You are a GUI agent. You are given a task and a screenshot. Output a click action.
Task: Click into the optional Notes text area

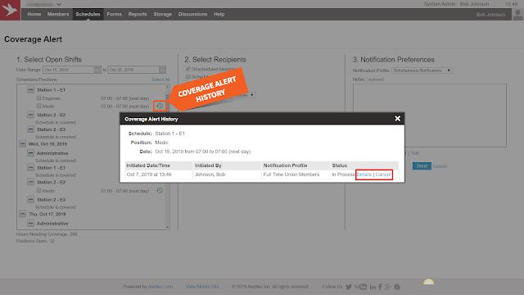pyautogui.click(x=430, y=116)
